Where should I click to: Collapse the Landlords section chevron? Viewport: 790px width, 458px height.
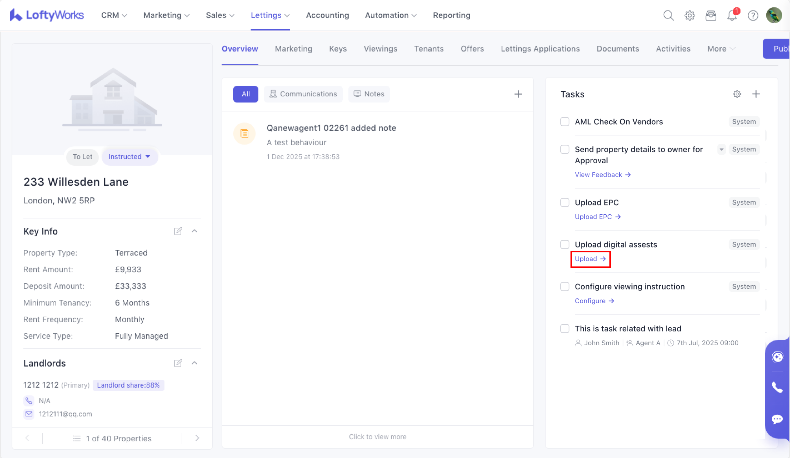point(194,363)
